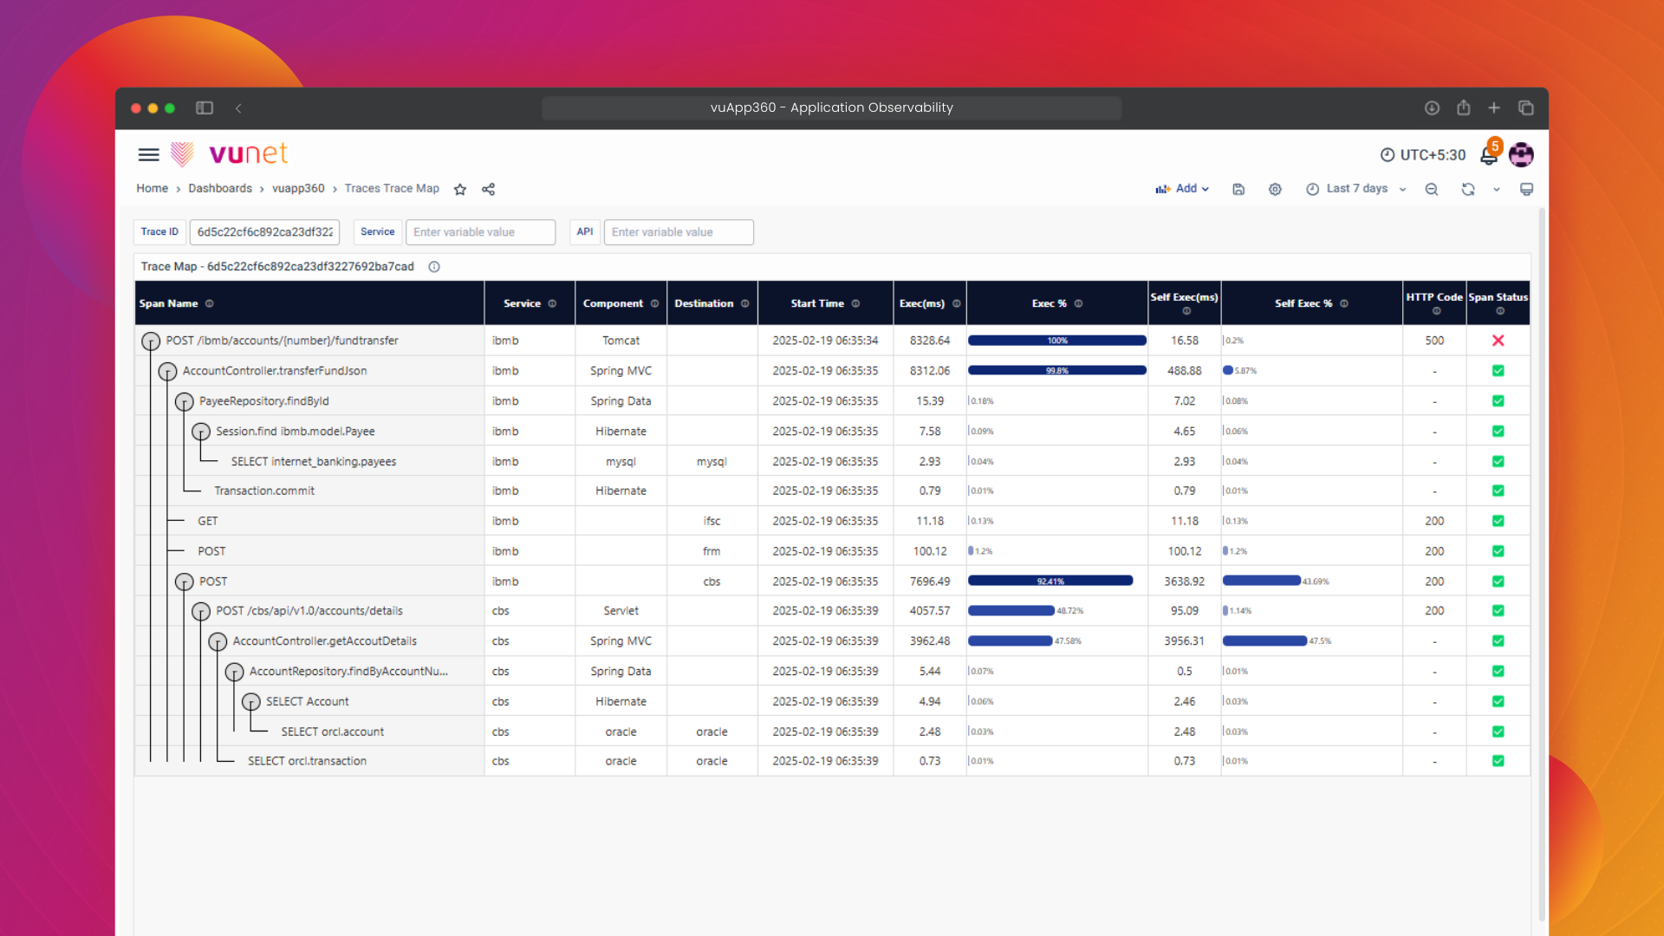Collapse the AccountController.transferFundJson span node

click(167, 372)
